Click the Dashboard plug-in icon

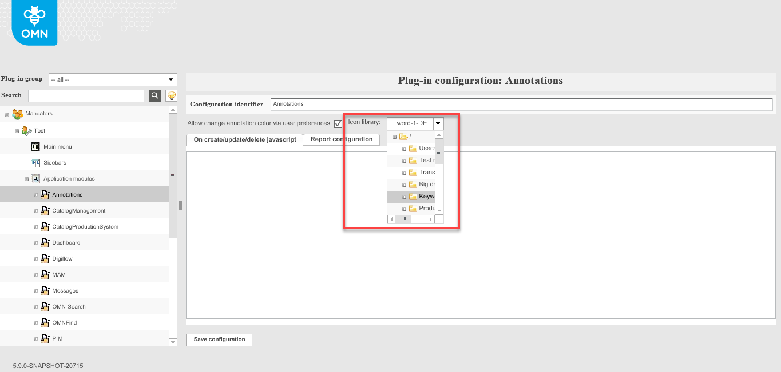tap(45, 242)
